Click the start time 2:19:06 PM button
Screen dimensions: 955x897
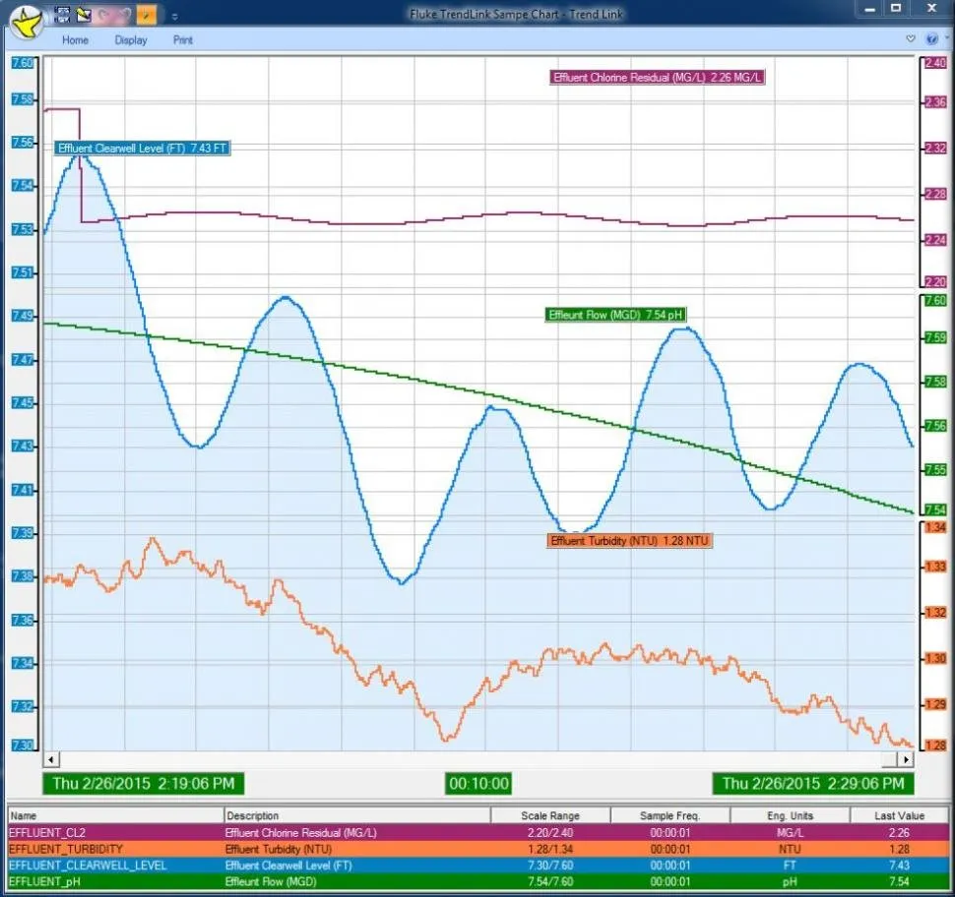coord(143,783)
